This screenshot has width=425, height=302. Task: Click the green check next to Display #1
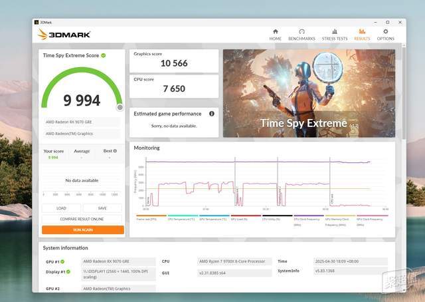pyautogui.click(x=68, y=271)
